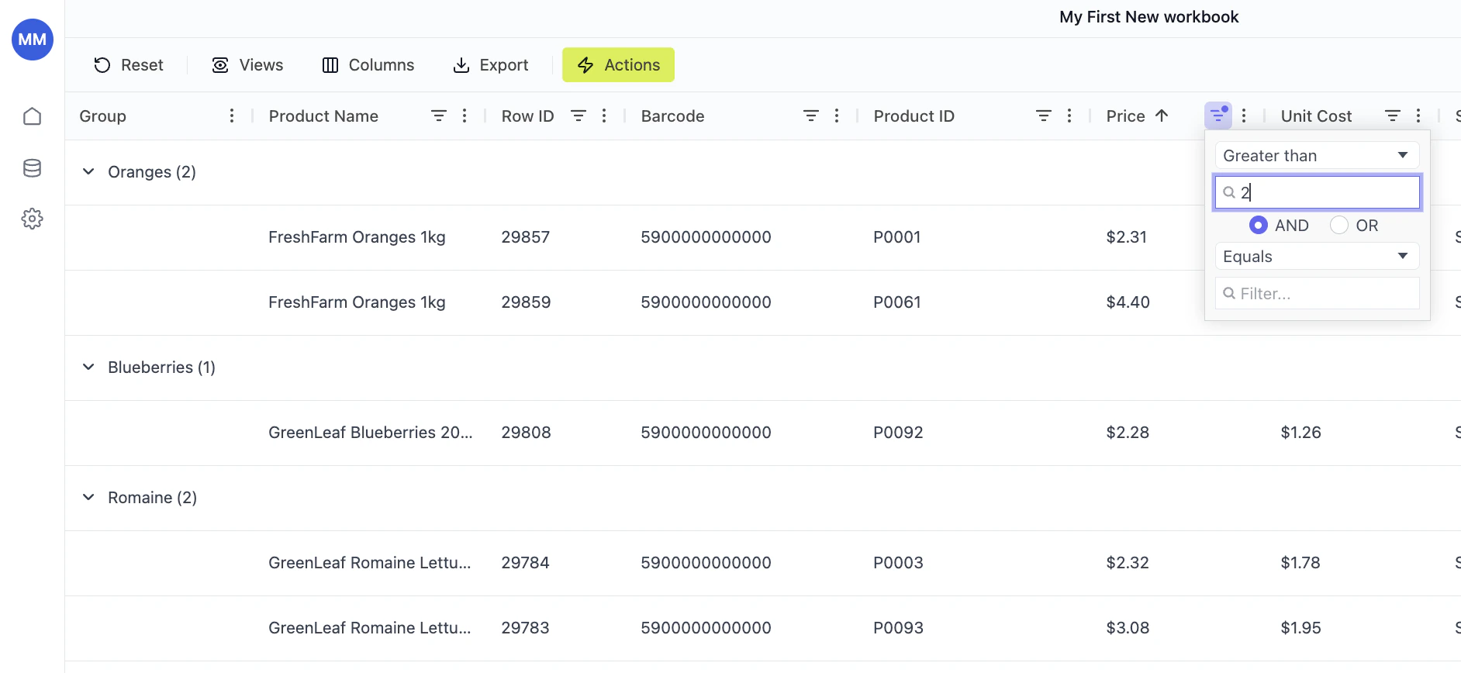Sort by Barcode column header

pos(673,116)
